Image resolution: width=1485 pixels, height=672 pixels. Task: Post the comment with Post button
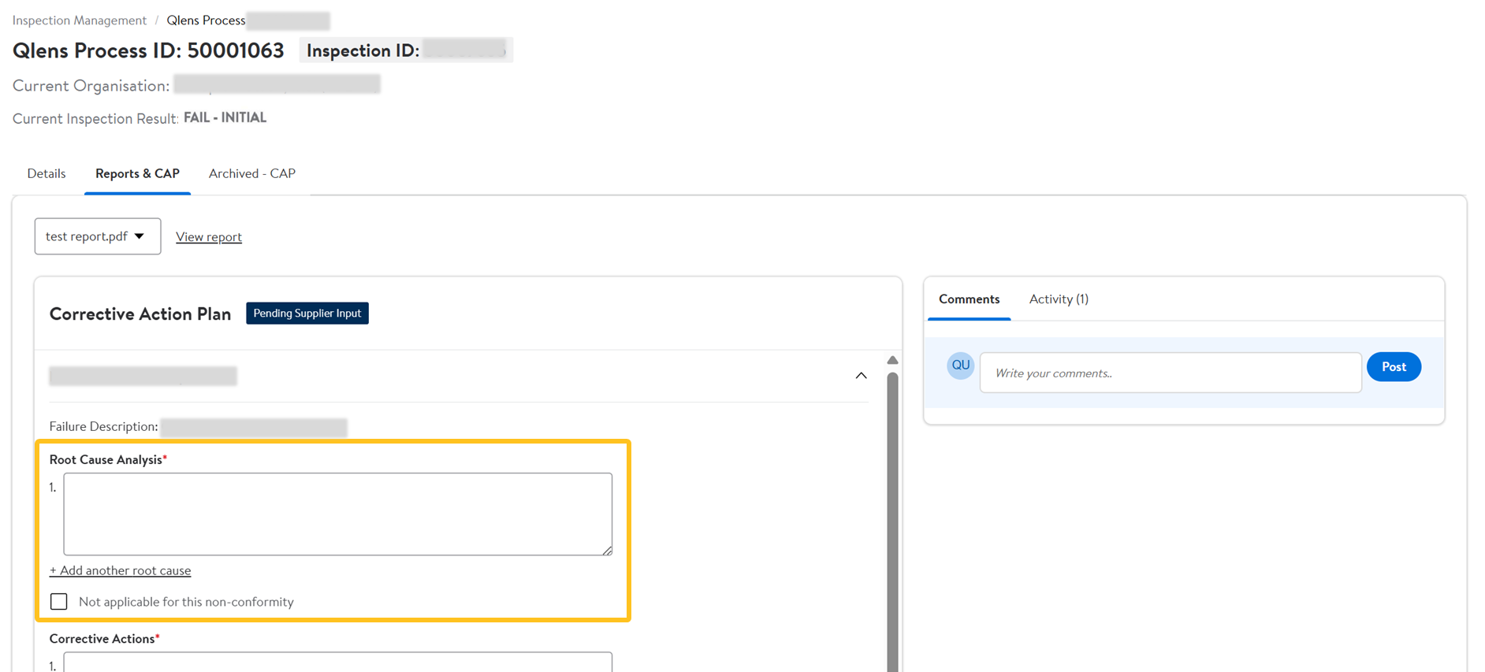point(1394,367)
